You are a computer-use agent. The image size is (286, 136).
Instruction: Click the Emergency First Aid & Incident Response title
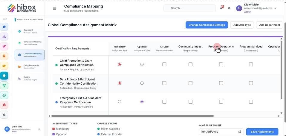point(81,100)
